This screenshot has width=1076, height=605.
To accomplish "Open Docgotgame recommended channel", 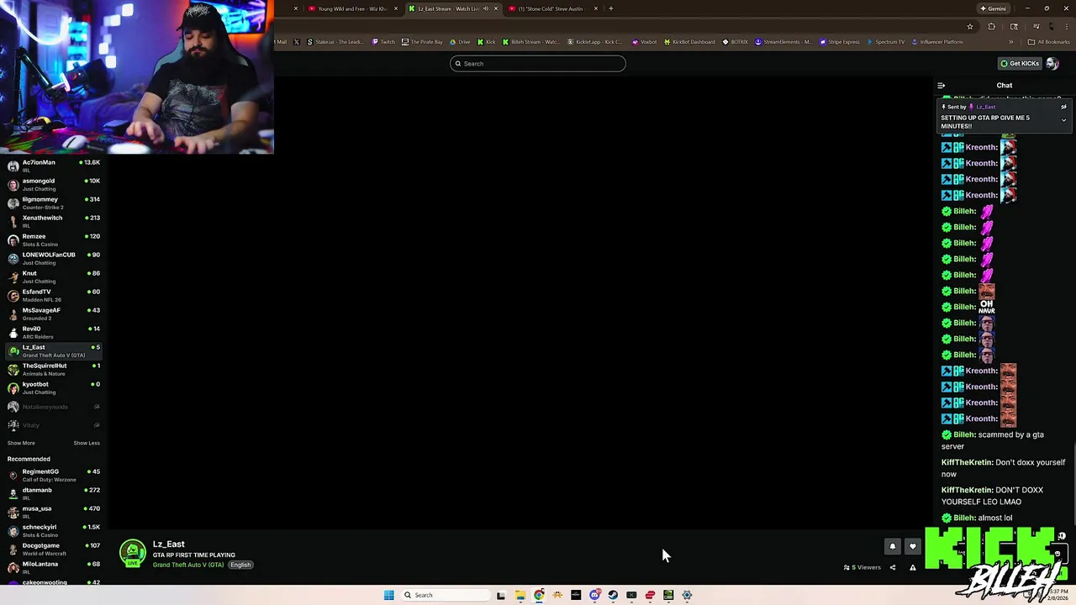I will (52, 549).
